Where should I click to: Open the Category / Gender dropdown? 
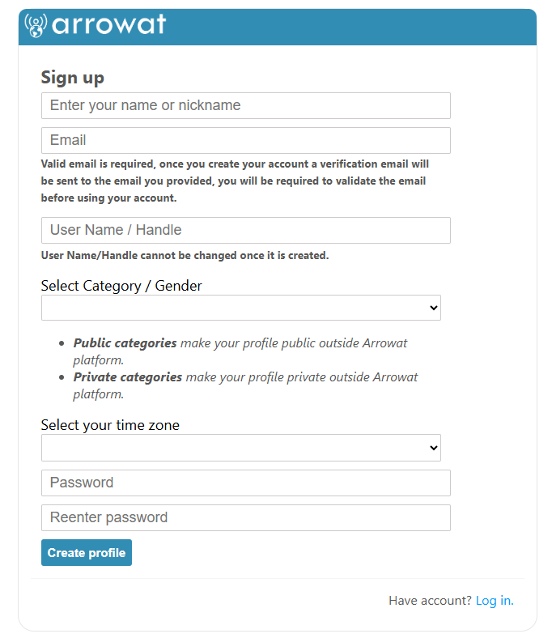point(241,308)
